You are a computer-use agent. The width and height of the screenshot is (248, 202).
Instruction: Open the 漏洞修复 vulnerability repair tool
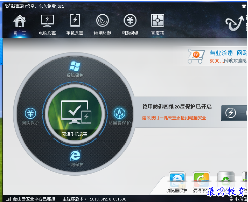coord(201,182)
